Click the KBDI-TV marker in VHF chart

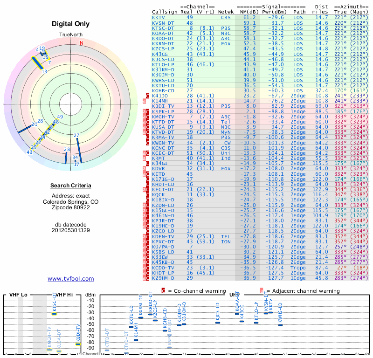click(x=78, y=344)
